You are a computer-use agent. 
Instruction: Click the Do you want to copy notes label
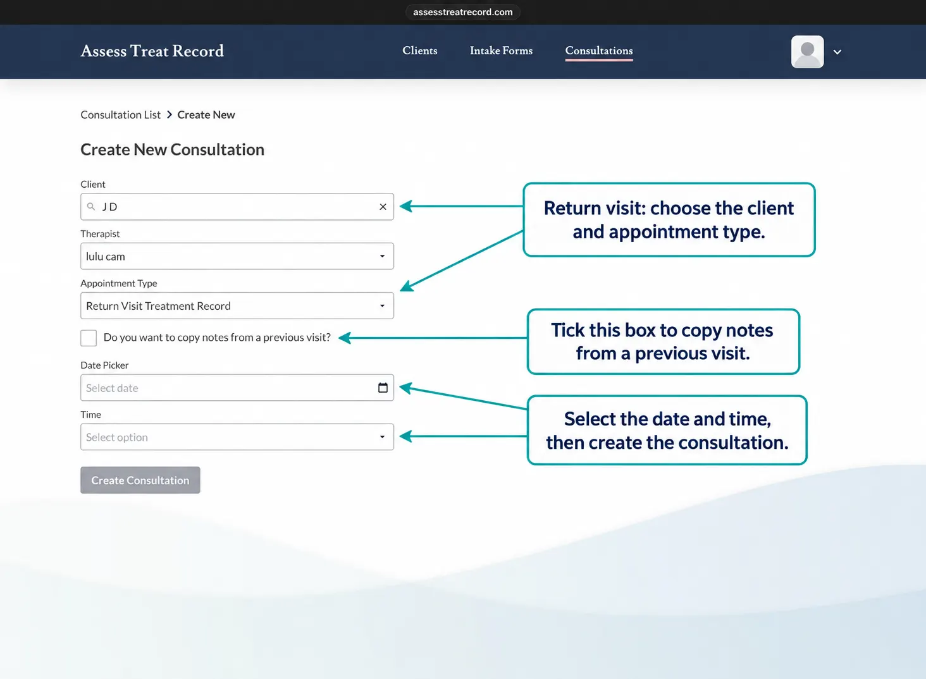point(217,338)
